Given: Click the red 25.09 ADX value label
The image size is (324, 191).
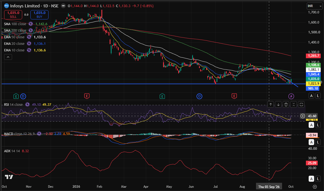Looking at the screenshot, I should [x=312, y=163].
